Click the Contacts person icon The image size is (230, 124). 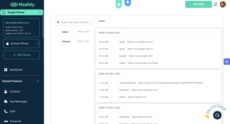(x=6, y=91)
